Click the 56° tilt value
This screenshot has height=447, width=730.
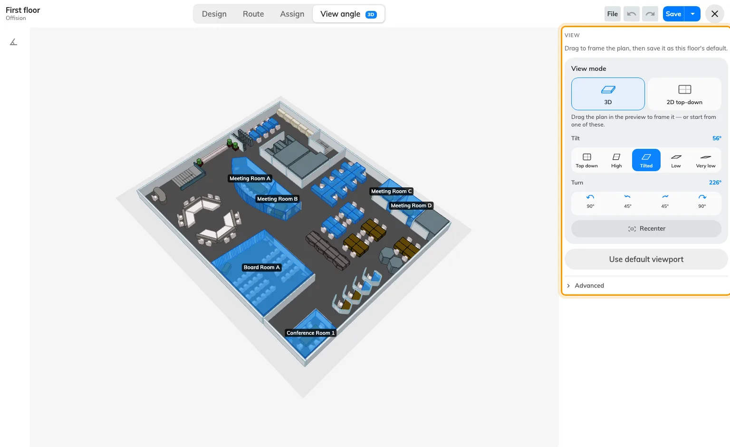coord(717,138)
